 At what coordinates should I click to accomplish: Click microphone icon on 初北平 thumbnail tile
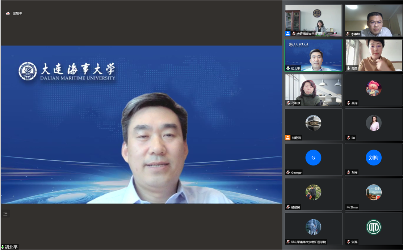[x=288, y=68]
